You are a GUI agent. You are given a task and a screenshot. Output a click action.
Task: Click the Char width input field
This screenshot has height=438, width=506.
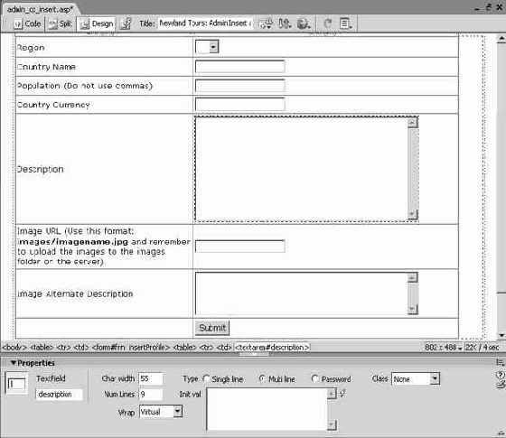click(151, 378)
